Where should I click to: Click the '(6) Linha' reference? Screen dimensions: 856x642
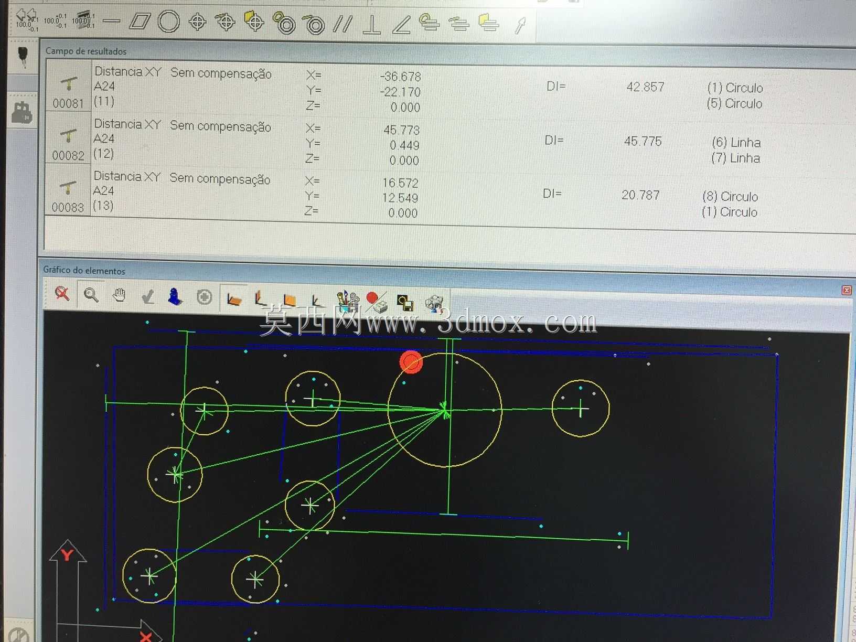[x=736, y=142]
